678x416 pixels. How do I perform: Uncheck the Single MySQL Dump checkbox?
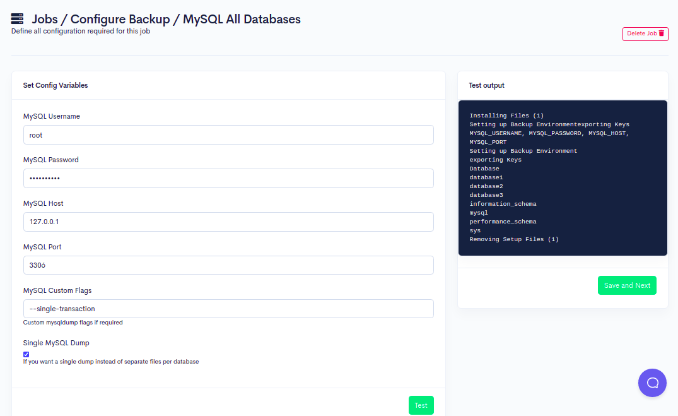pos(26,354)
